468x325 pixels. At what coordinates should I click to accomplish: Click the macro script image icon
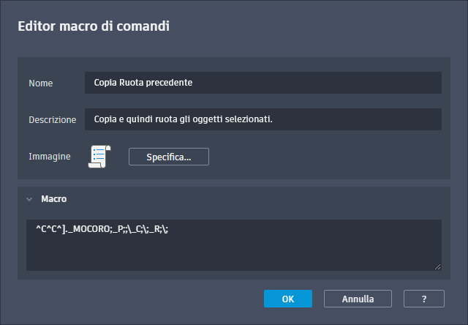click(x=99, y=157)
